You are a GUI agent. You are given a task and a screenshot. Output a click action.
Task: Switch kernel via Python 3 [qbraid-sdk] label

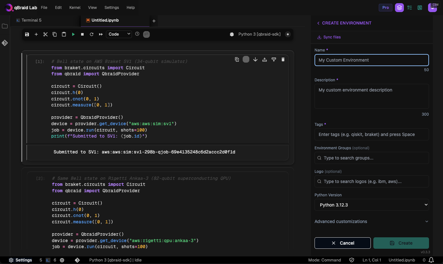pos(260,34)
